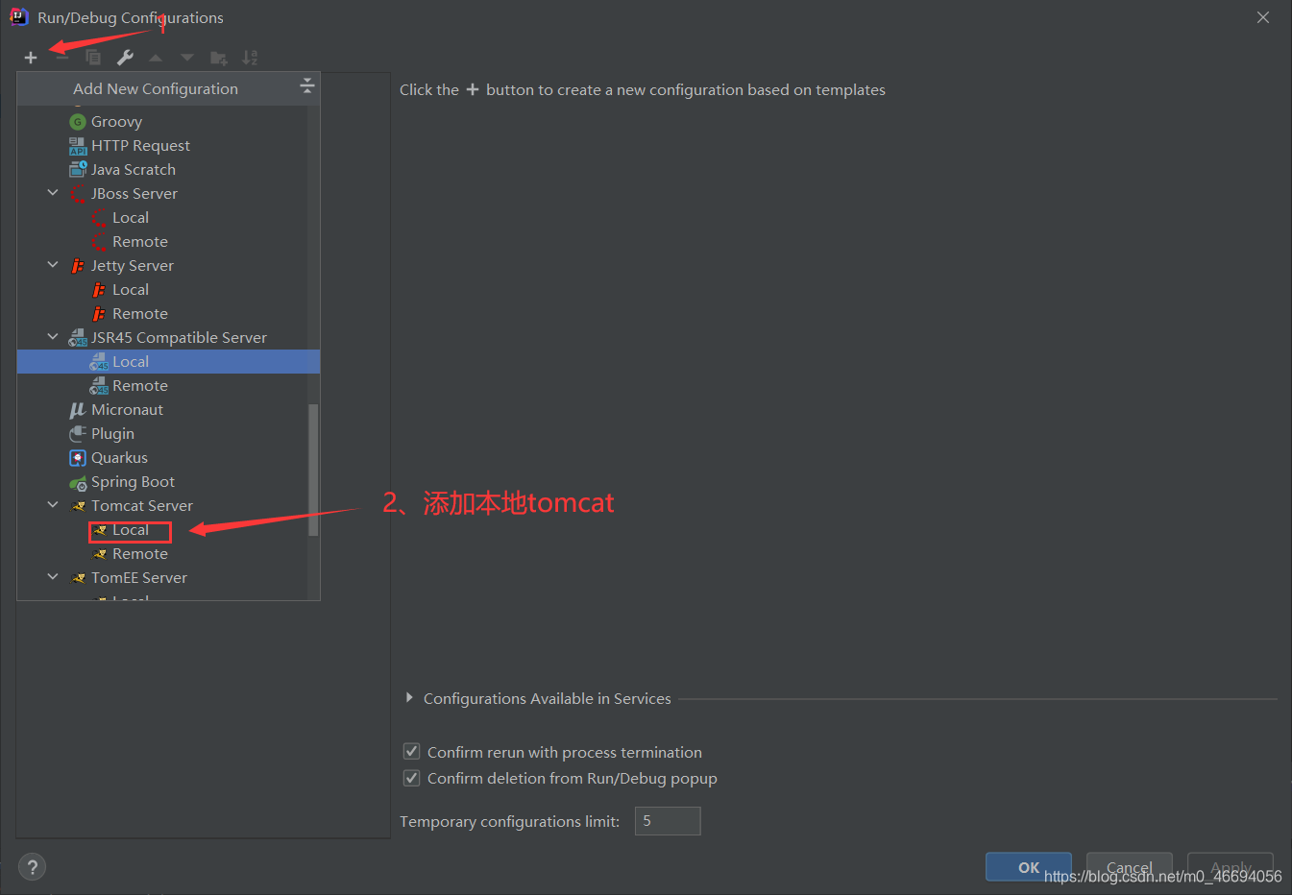Image resolution: width=1292 pixels, height=895 pixels.
Task: Click the Plugin text label
Action: click(x=112, y=434)
